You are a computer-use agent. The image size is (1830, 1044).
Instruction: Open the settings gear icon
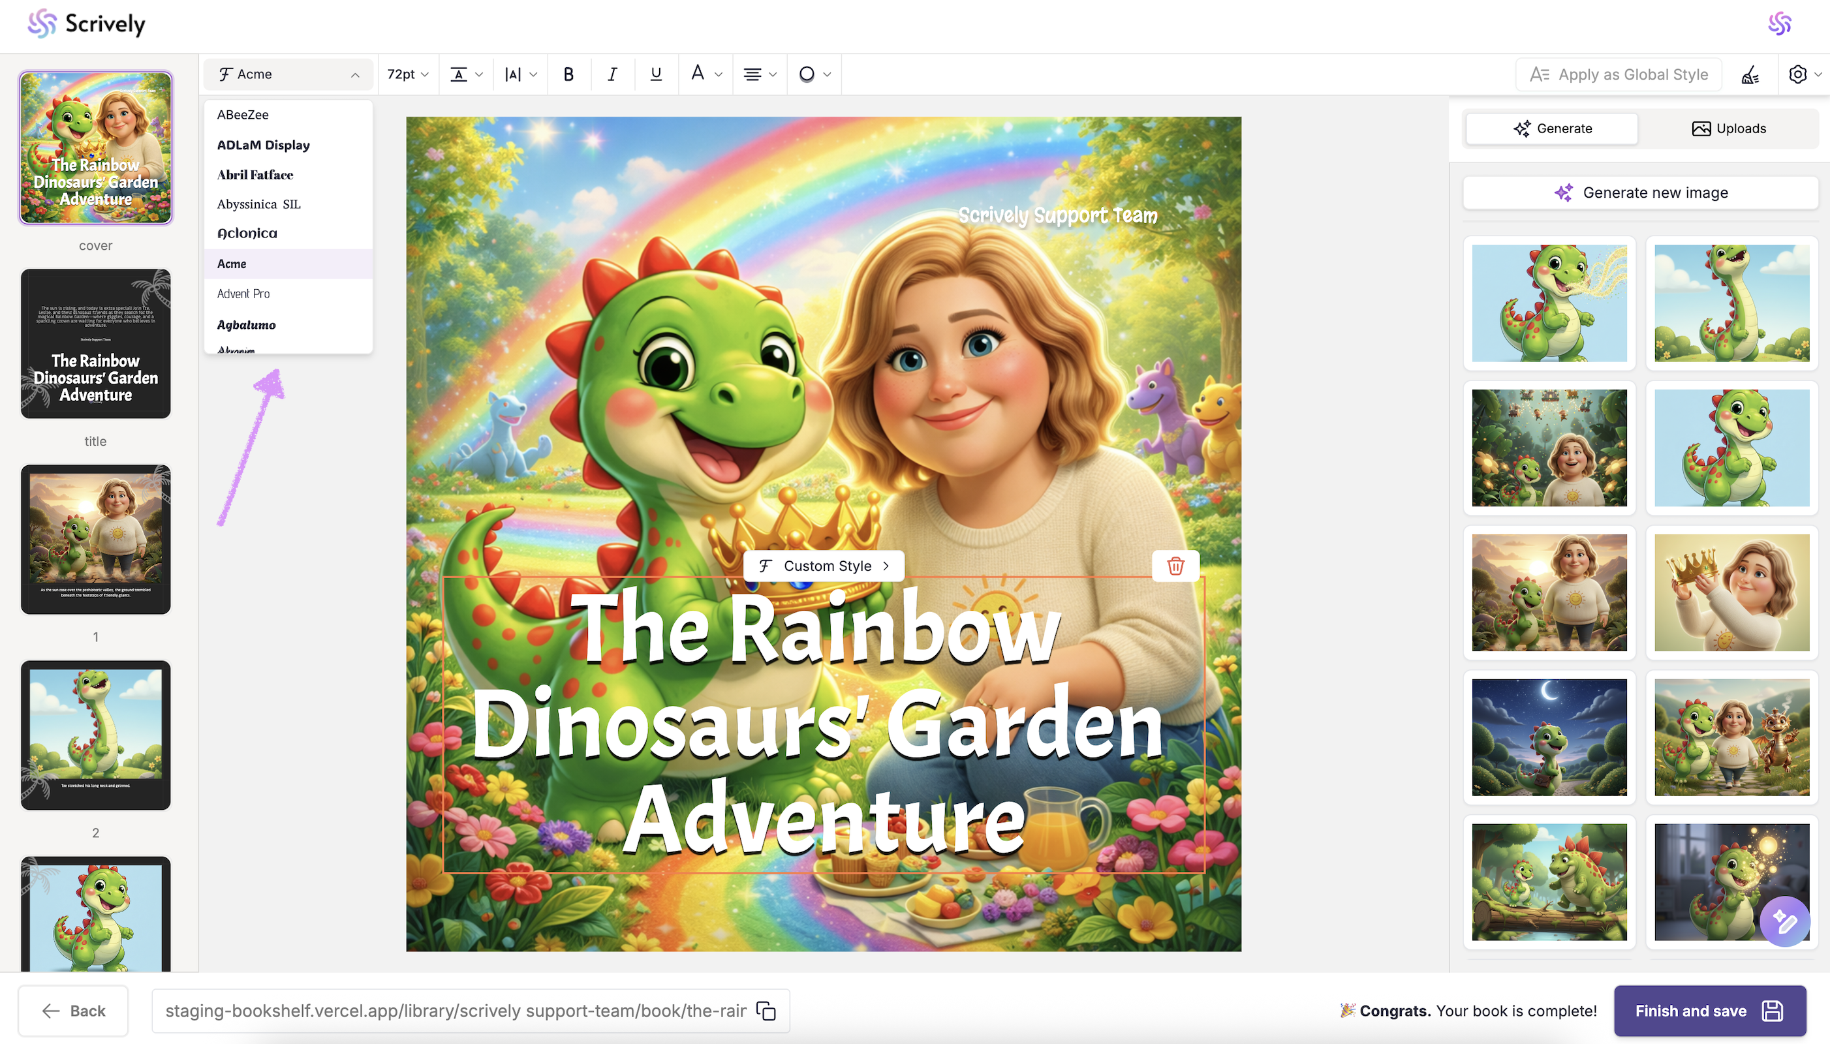pyautogui.click(x=1798, y=74)
